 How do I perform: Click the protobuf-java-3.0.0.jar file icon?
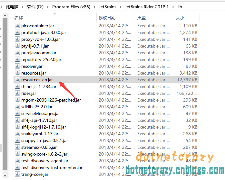click(17, 32)
